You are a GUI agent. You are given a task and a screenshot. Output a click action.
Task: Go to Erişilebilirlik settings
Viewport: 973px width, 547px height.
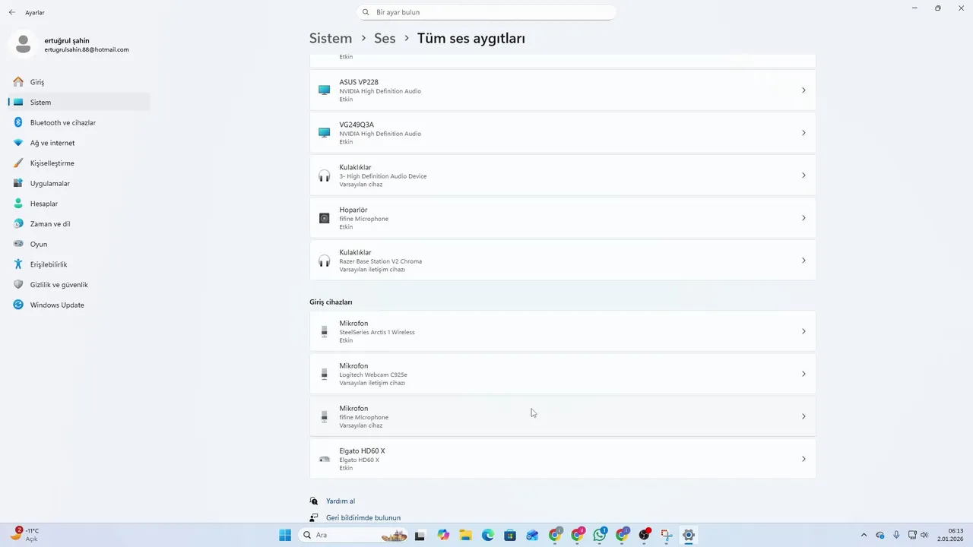pos(79,264)
